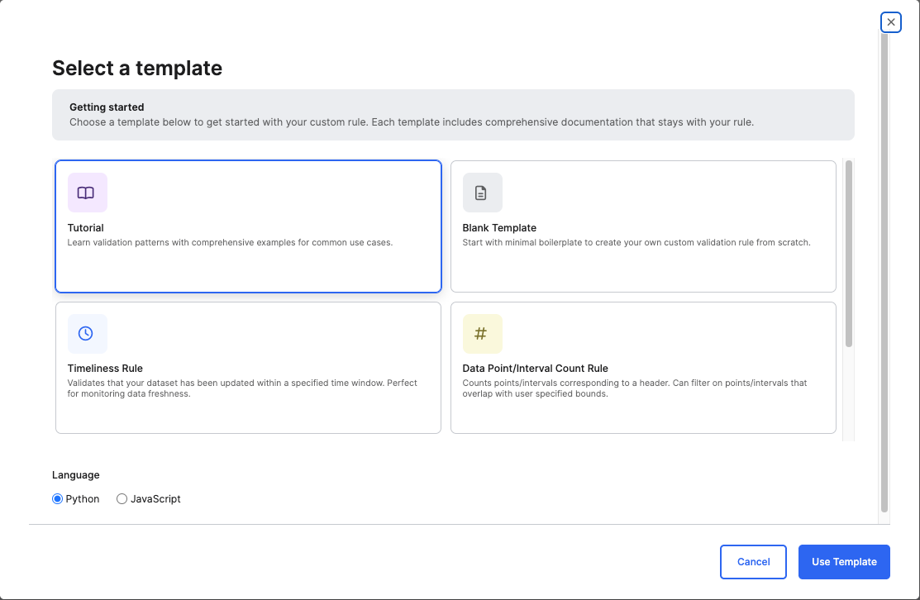The width and height of the screenshot is (920, 600).
Task: Choose the JavaScript language radio button
Action: pyautogui.click(x=122, y=499)
